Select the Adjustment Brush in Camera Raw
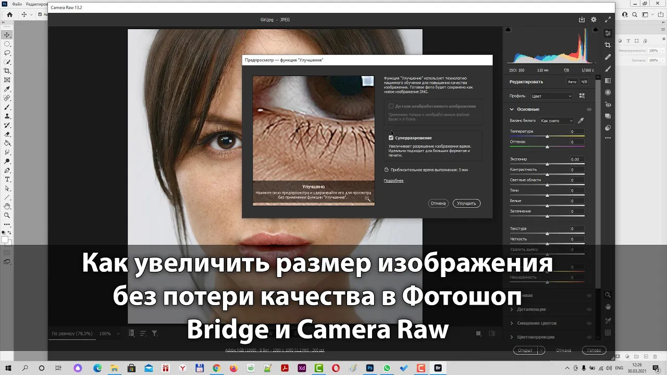This screenshot has width=667, height=375. 608,69
